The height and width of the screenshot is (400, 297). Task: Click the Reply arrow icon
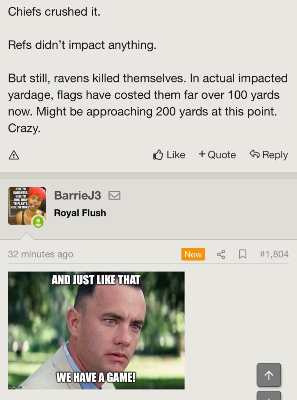(254, 154)
